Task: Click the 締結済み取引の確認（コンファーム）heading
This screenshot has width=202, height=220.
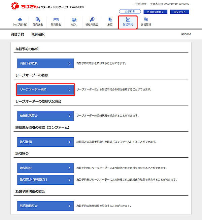Action: (x=42, y=127)
